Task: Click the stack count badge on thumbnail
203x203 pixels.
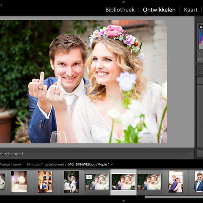Action: [89, 177]
